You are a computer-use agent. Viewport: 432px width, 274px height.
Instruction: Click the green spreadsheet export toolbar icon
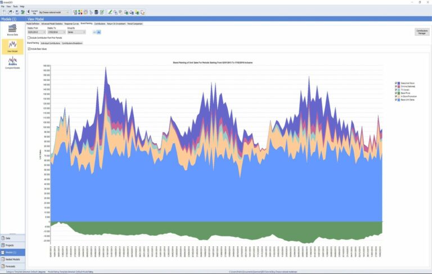pyautogui.click(x=22, y=12)
